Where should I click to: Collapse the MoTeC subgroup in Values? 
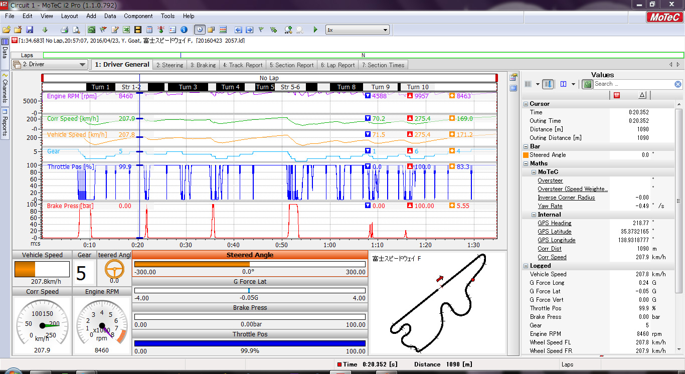[534, 172]
